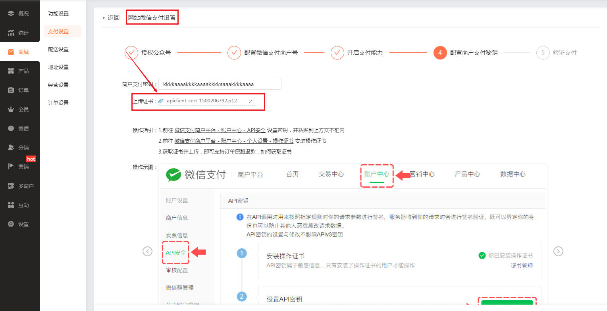Click step 授权公众号 check circle
607x311 pixels.
click(x=131, y=52)
